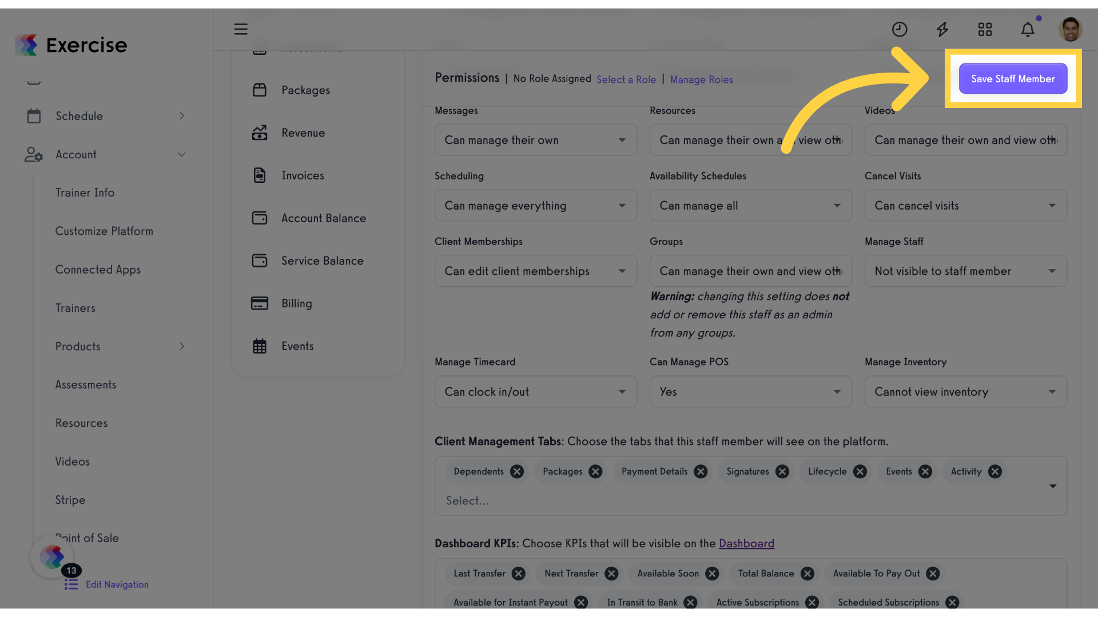This screenshot has width=1098, height=617.
Task: Remove the Dependents tag
Action: coord(517,471)
